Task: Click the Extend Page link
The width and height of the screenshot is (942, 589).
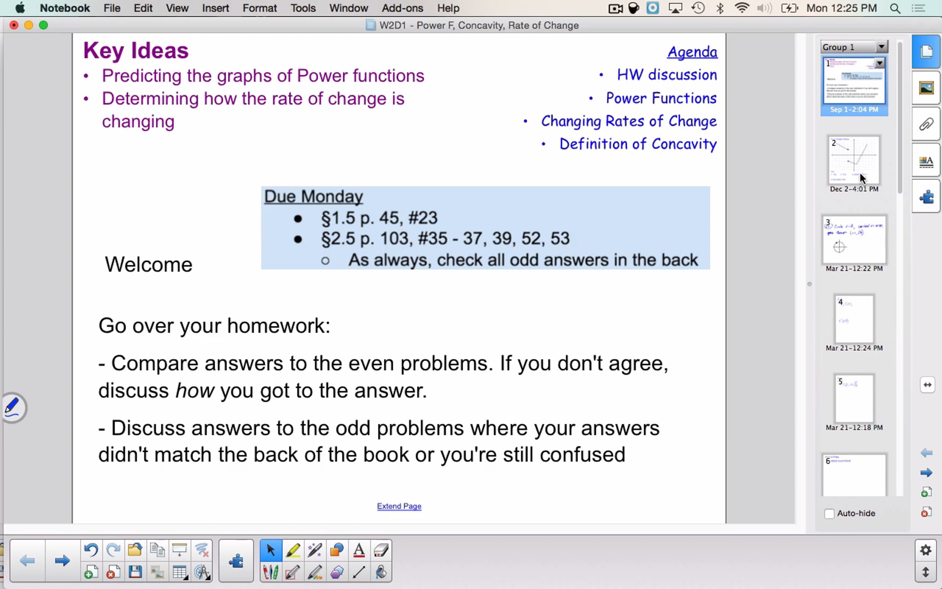Action: point(399,506)
